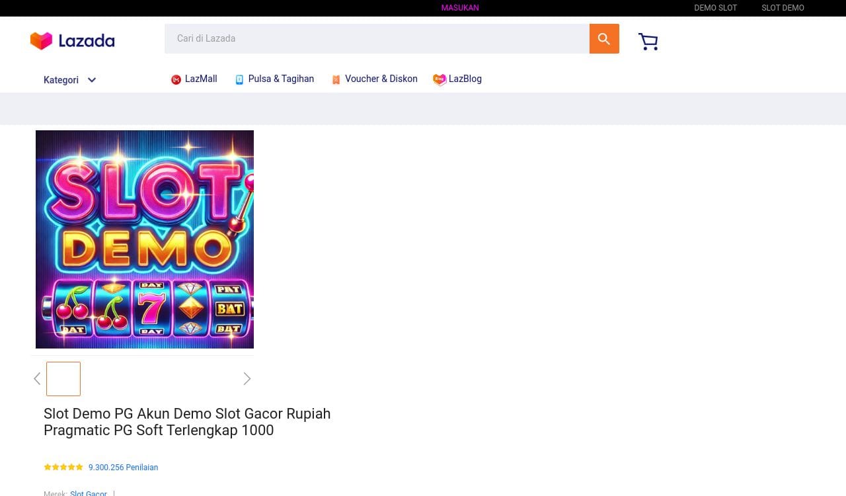Open the 9.300.256 Penilaian reviews link
Image resolution: width=846 pixels, height=496 pixels.
point(123,468)
